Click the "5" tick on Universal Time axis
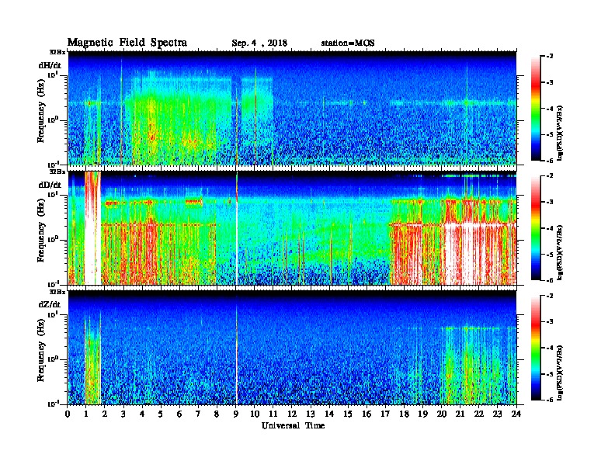This screenshot has height=475, width=615. pyautogui.click(x=161, y=414)
